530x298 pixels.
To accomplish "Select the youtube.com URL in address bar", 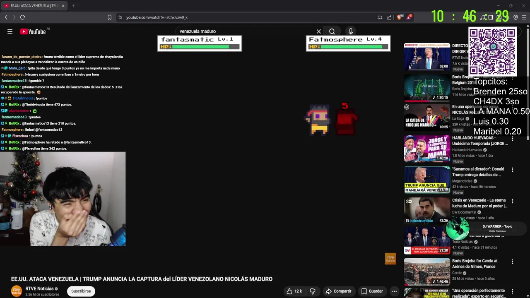I will pos(157,17).
